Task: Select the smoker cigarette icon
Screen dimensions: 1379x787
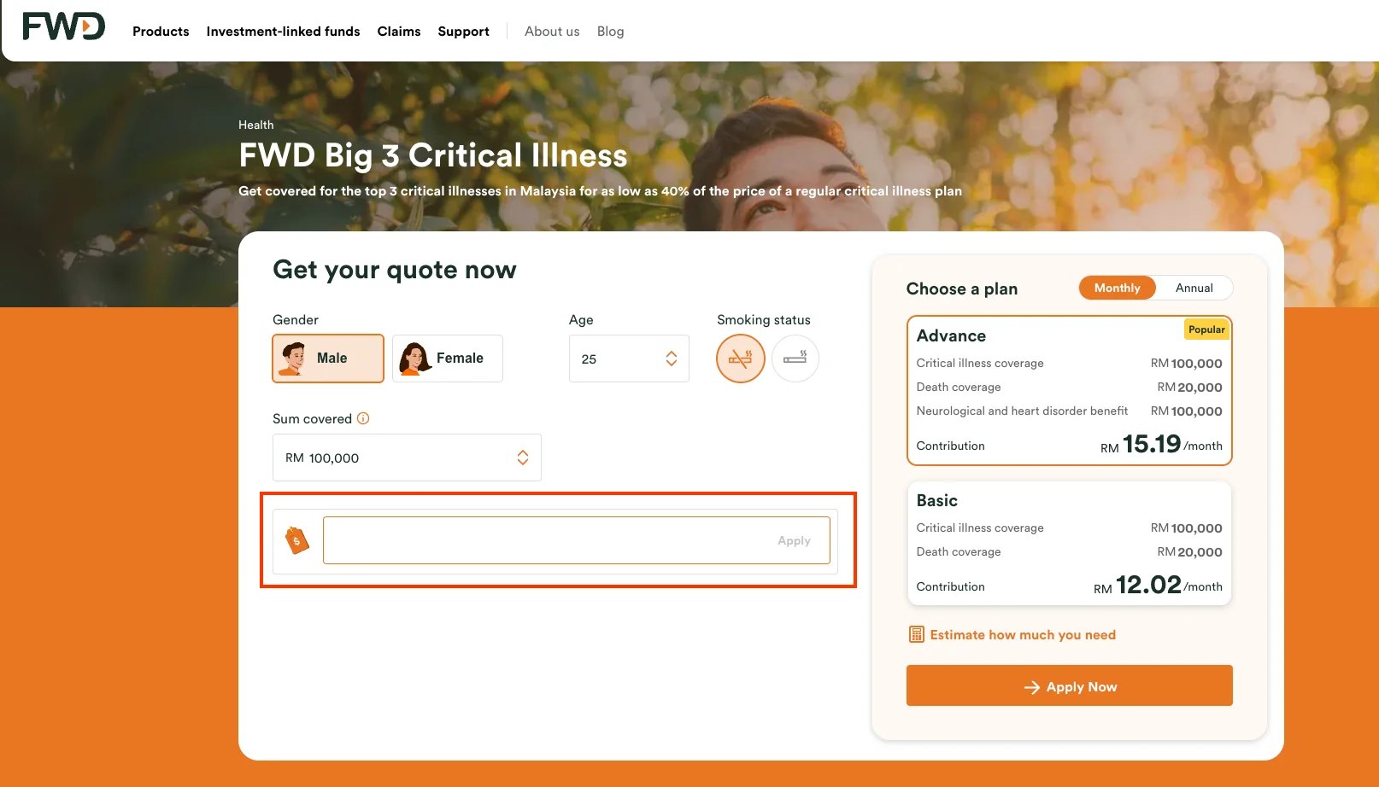Action: point(795,359)
